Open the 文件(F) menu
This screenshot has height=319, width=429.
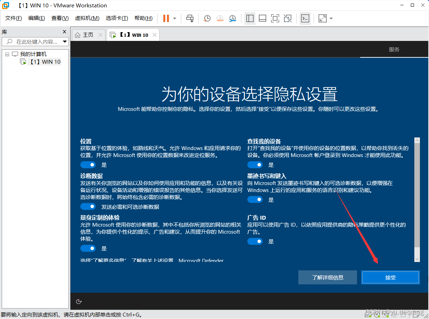14,18
